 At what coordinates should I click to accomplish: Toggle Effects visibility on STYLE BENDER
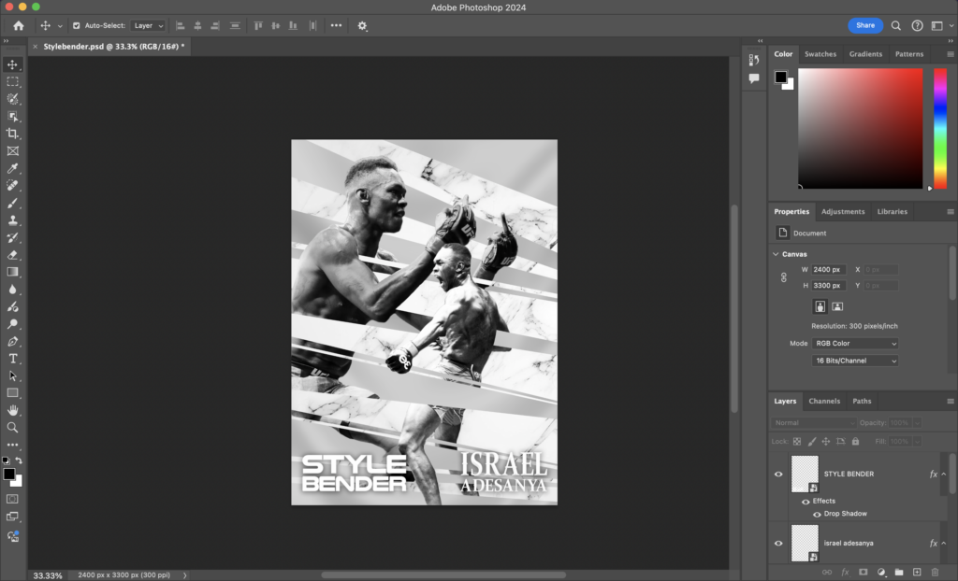tap(806, 502)
